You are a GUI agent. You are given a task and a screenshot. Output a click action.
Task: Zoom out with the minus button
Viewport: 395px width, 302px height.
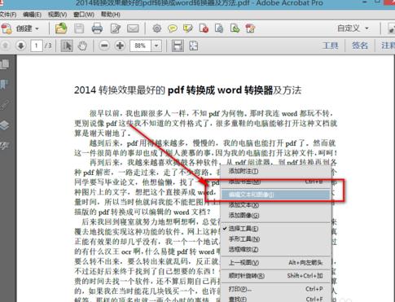104,46
